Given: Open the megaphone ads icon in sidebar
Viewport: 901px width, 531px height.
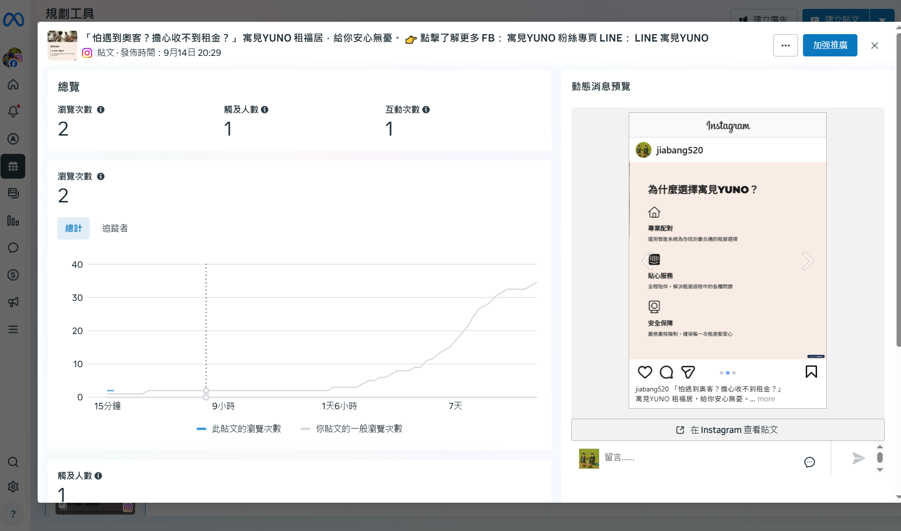Looking at the screenshot, I should [13, 302].
